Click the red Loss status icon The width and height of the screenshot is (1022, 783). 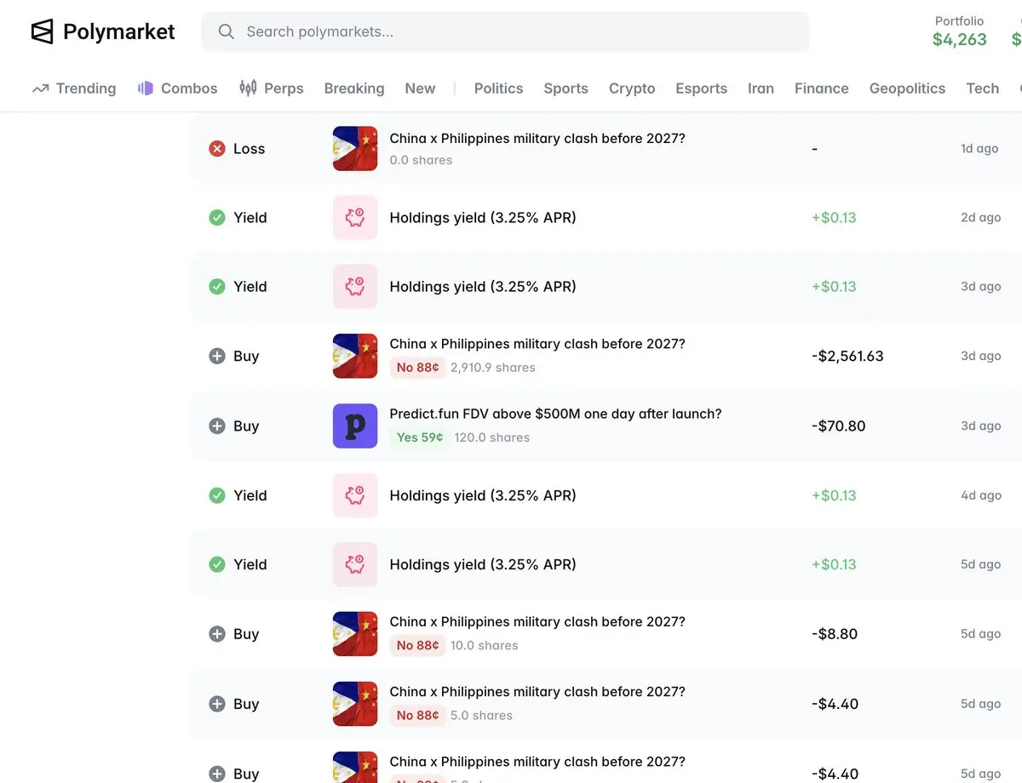[x=217, y=149]
